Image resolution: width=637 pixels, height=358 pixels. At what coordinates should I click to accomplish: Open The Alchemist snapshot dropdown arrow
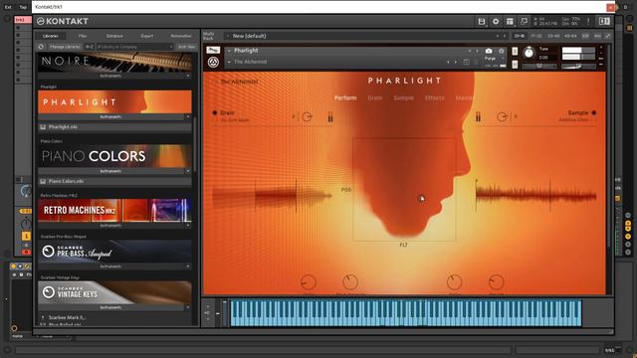(x=229, y=62)
